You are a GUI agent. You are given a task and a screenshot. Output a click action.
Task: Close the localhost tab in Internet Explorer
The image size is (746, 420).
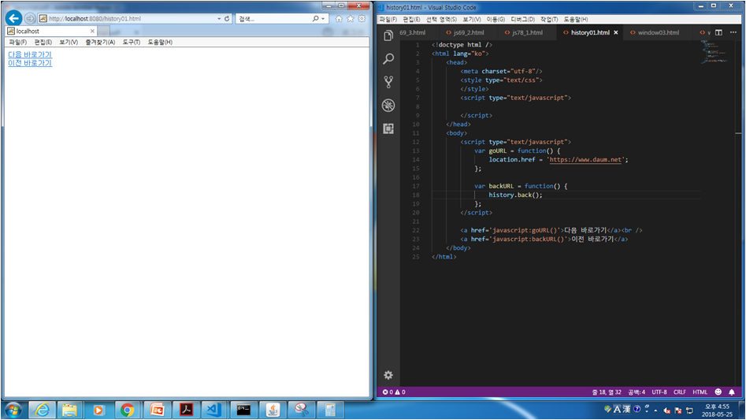(x=92, y=31)
